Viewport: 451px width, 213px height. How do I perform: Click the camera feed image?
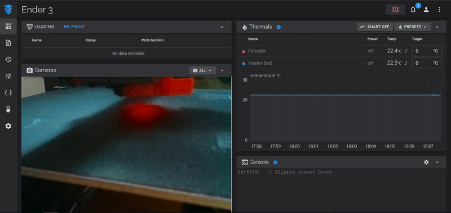tap(126, 144)
